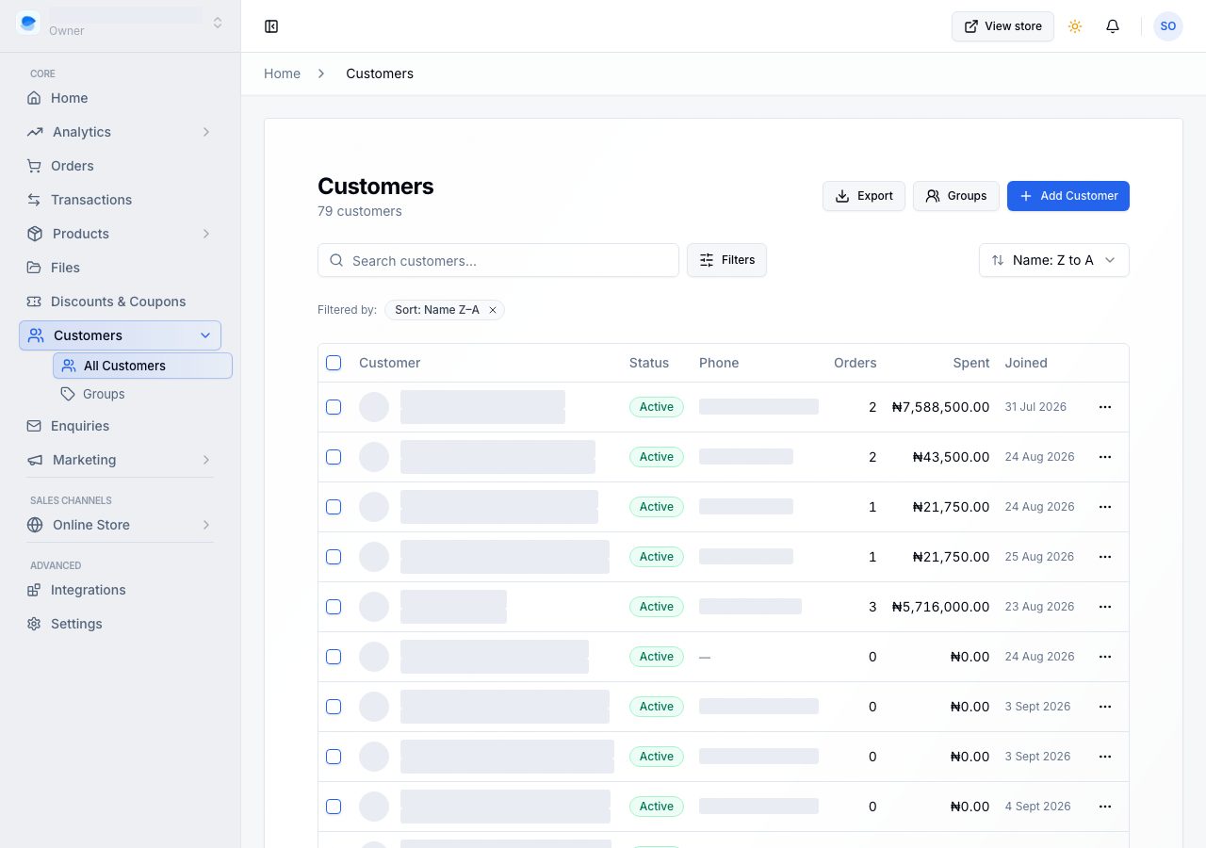The width and height of the screenshot is (1206, 848).
Task: Collapse the Customers submenu chevron
Action: (x=205, y=335)
